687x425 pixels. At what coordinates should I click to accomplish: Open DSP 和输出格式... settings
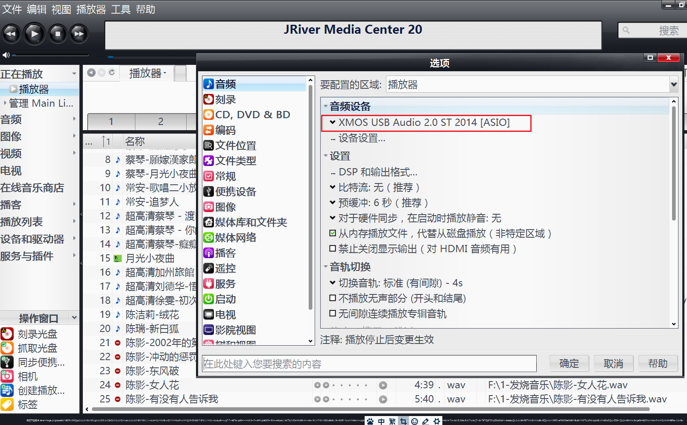coord(378,172)
